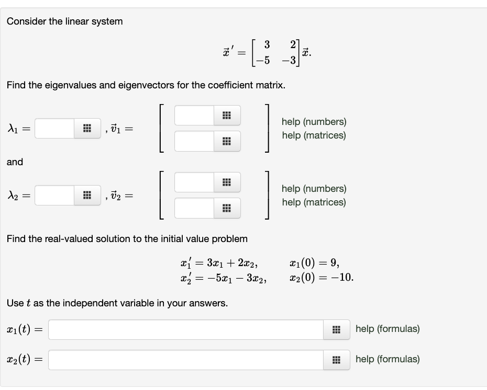Select the bottom entry field of eigenvector v2
The width and height of the screenshot is (487, 390).
pos(194,208)
